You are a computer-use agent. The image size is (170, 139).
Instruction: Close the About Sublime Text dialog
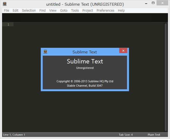click(123, 51)
